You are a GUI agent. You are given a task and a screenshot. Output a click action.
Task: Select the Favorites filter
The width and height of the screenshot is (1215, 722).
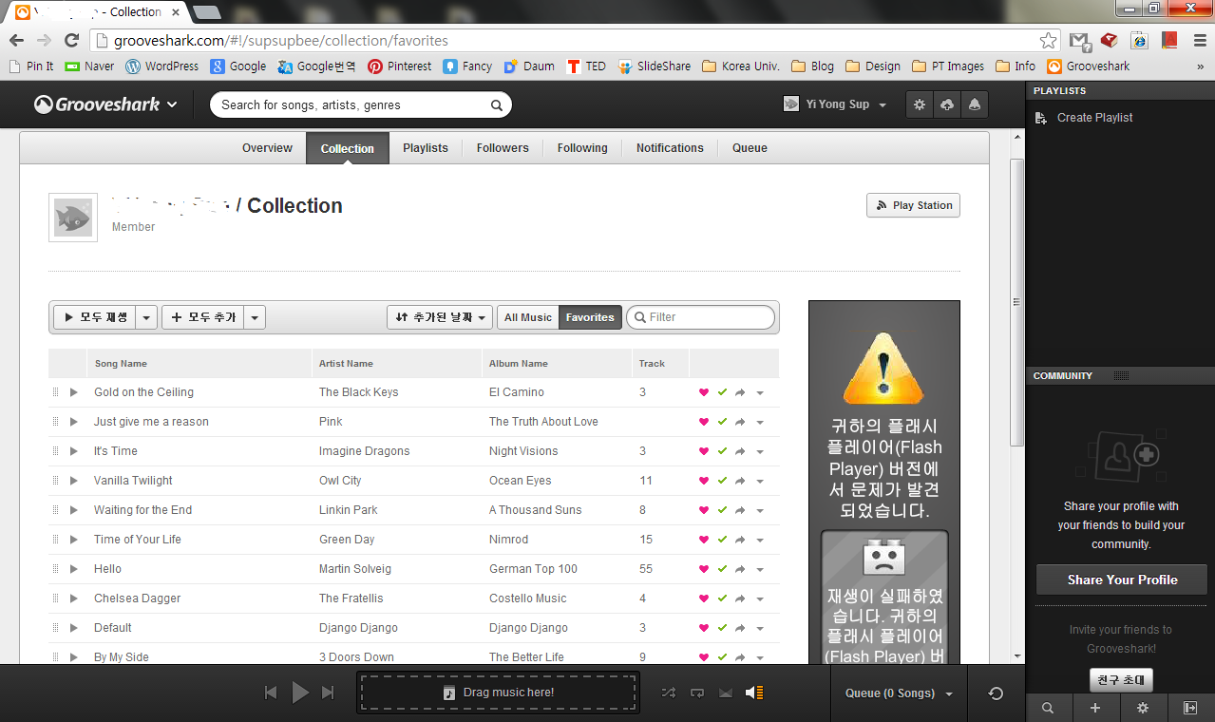tap(590, 317)
